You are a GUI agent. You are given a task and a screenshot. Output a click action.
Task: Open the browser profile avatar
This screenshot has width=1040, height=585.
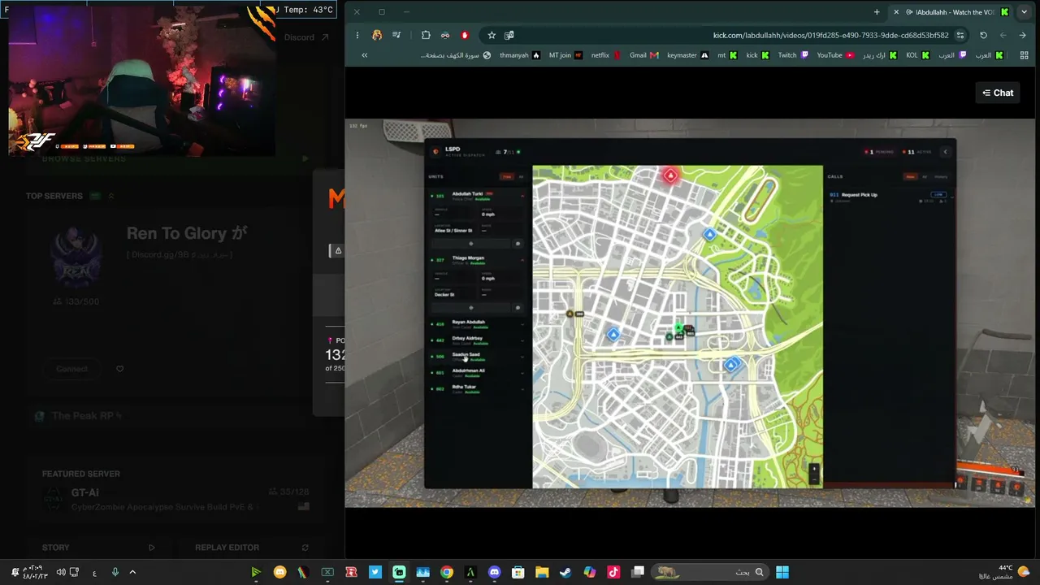click(377, 35)
